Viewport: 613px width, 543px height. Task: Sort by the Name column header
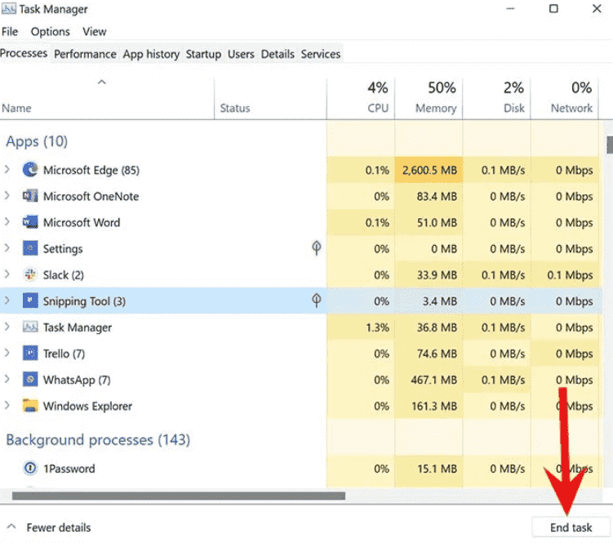[107, 98]
